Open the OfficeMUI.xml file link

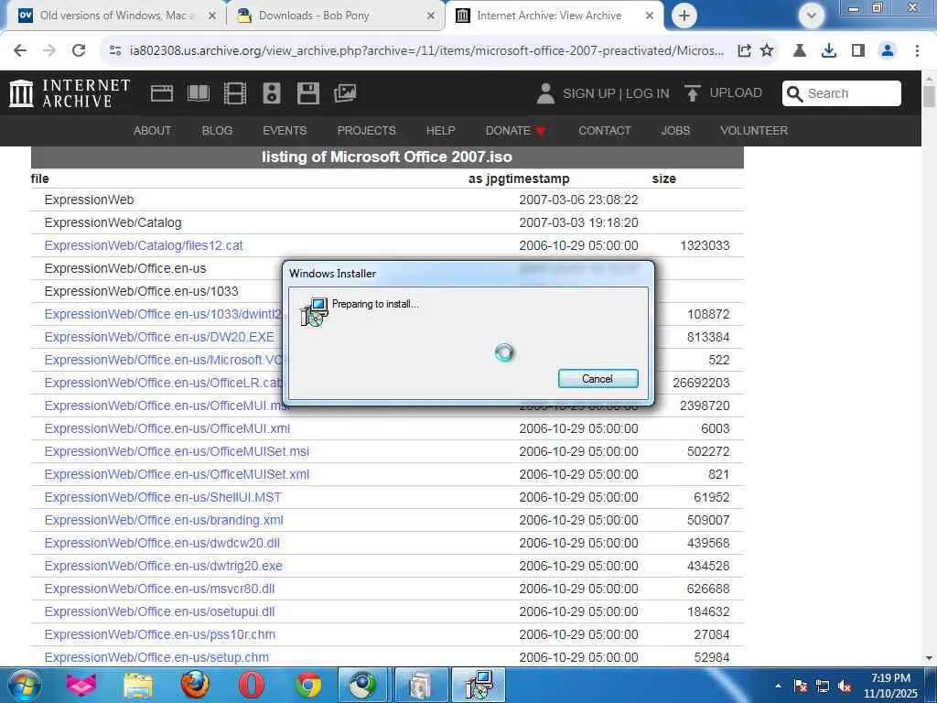click(167, 428)
